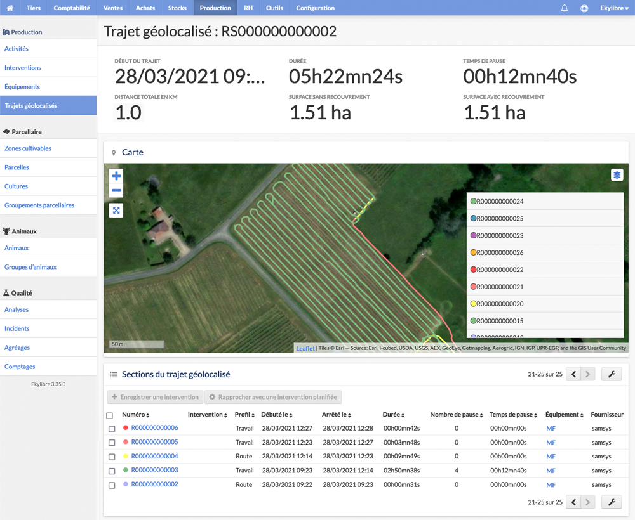Open the Tiers menu
The image size is (635, 520).
point(34,8)
